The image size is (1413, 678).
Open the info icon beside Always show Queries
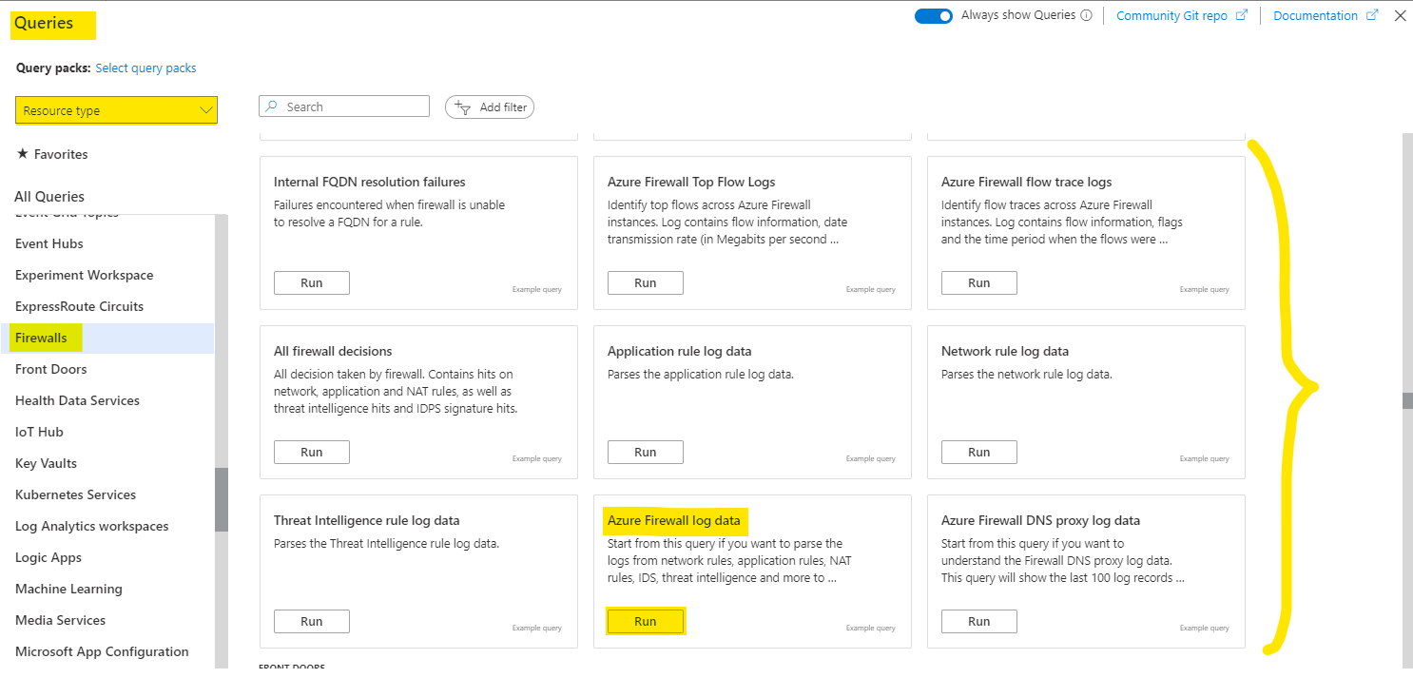(x=1086, y=16)
